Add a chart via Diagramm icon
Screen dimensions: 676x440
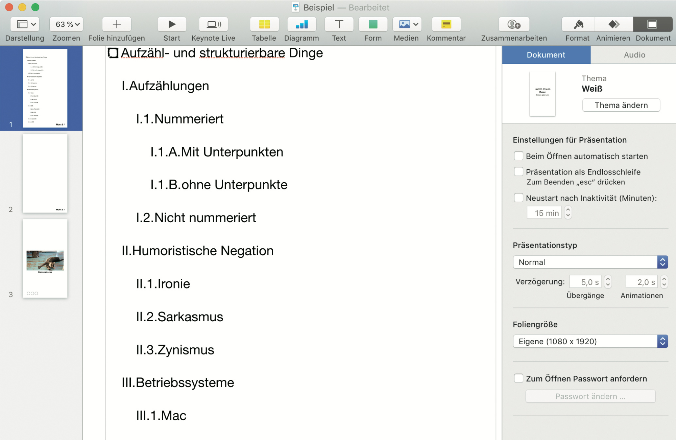301,24
